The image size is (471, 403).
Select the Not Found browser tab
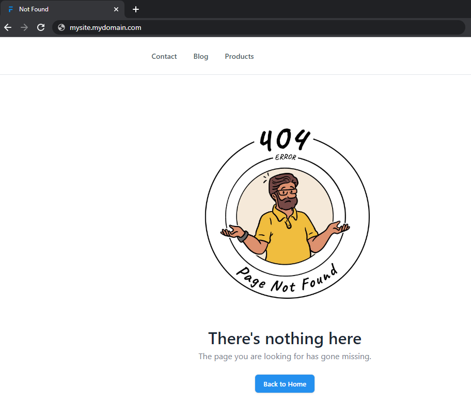point(62,9)
